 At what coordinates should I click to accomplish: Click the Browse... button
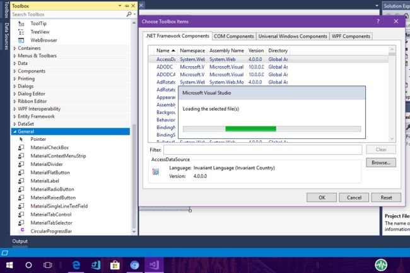[381, 163]
